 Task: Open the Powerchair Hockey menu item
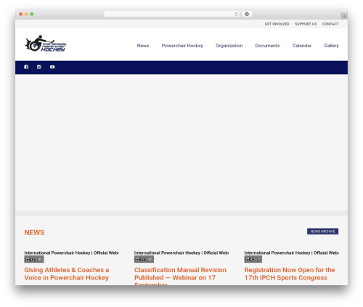[x=182, y=46]
